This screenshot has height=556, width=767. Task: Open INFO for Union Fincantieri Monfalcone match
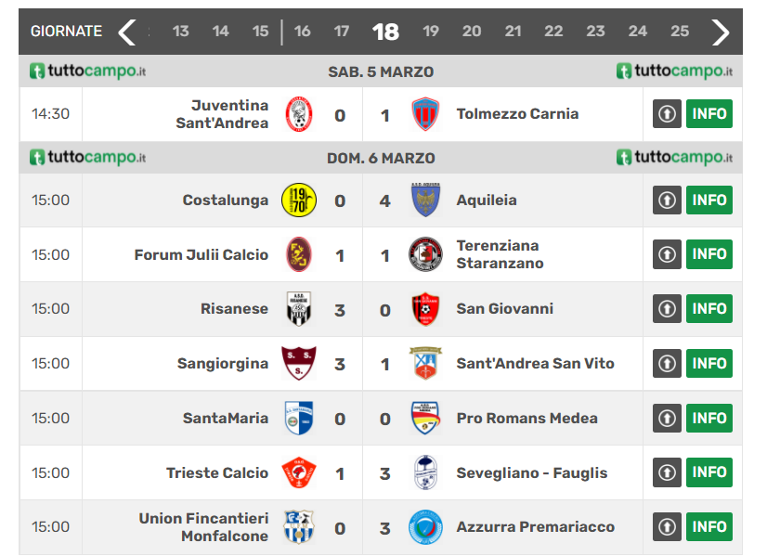click(x=709, y=527)
